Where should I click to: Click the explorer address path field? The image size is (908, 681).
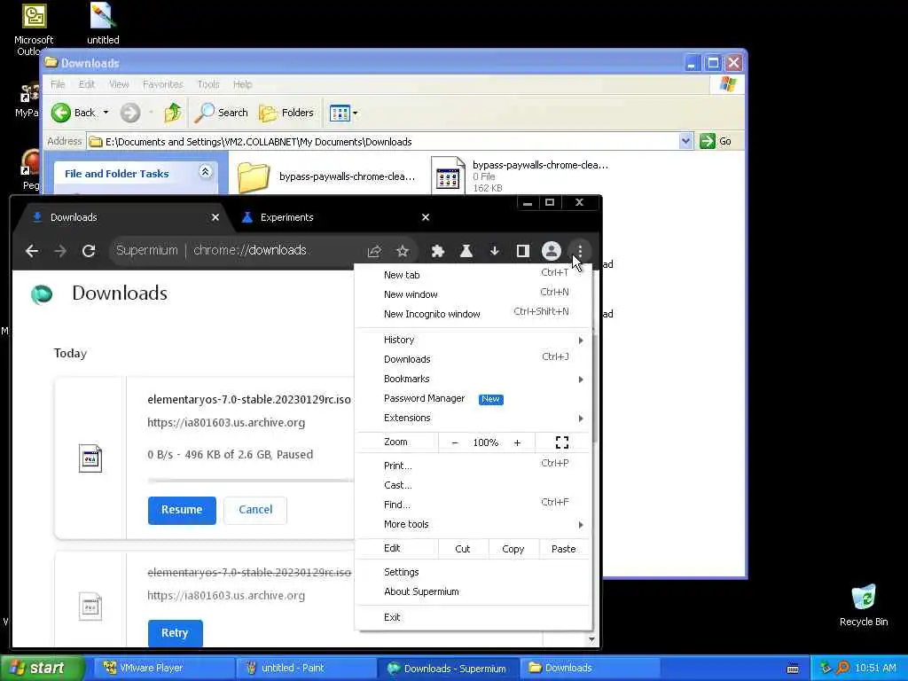coord(383,142)
